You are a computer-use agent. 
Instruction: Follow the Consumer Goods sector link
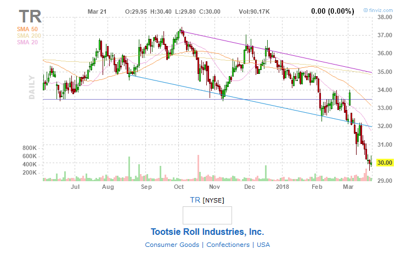172,245
